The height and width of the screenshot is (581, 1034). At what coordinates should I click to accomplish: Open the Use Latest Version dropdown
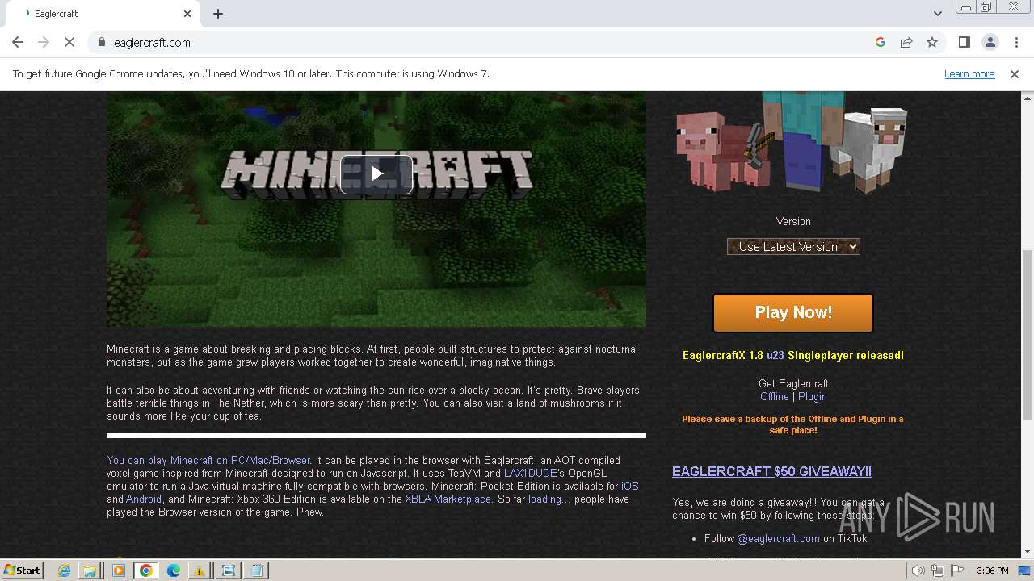793,246
